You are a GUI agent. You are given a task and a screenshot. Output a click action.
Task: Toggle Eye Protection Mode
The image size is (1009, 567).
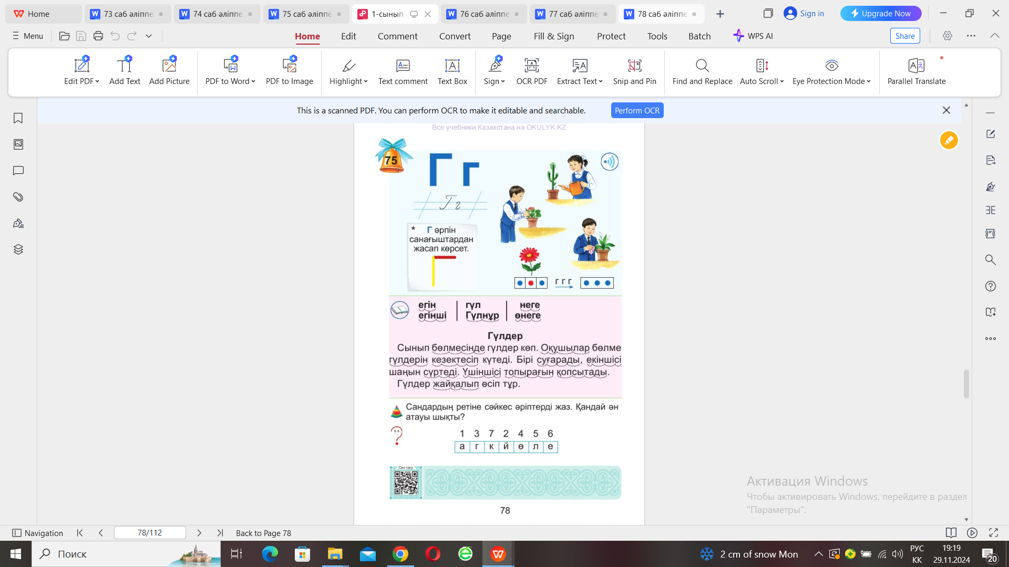[x=831, y=66]
